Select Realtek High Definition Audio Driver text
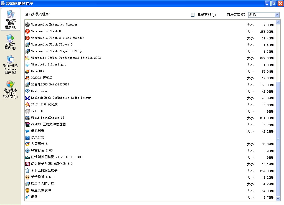 coord(61,98)
